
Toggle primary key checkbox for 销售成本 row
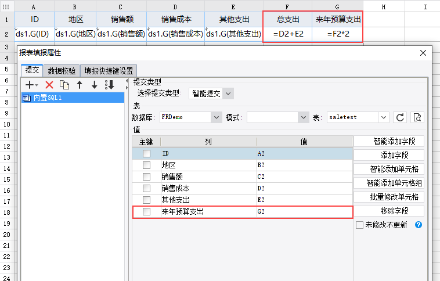tap(146, 188)
